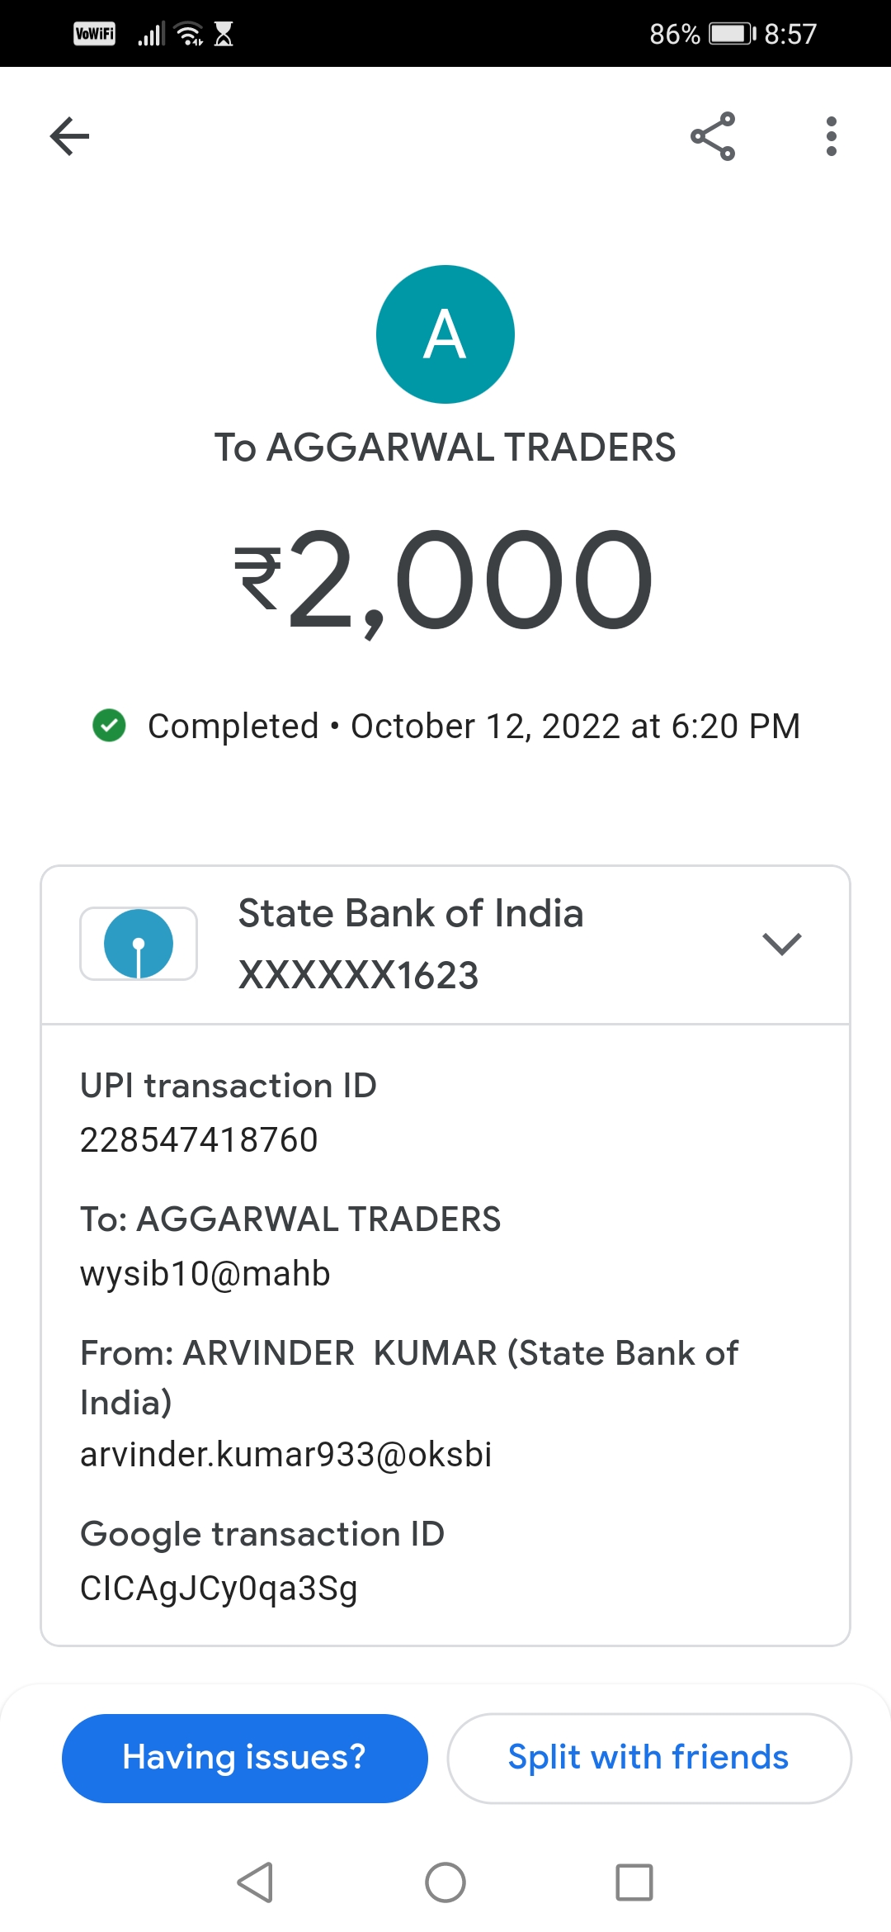The height and width of the screenshot is (1932, 891).
Task: Tap the UPI transaction ID number
Action: click(x=199, y=1140)
